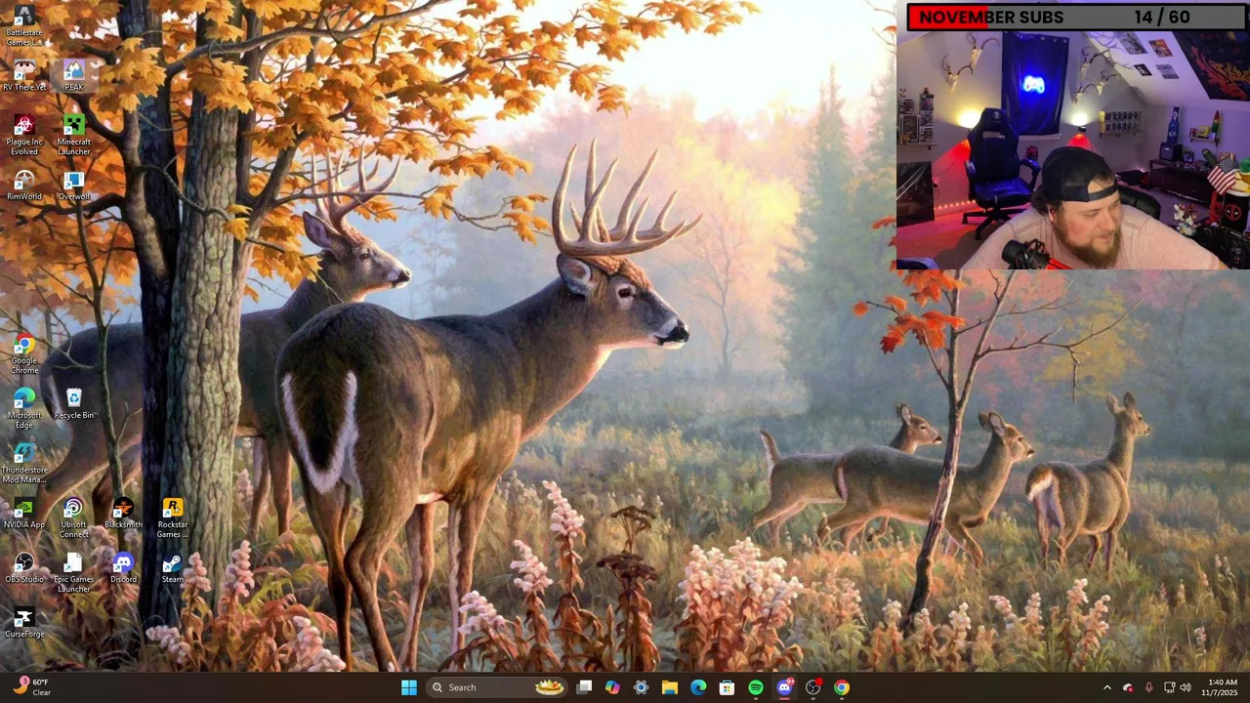Expand hidden system tray icons chevron
The image size is (1250, 703).
coord(1106,687)
